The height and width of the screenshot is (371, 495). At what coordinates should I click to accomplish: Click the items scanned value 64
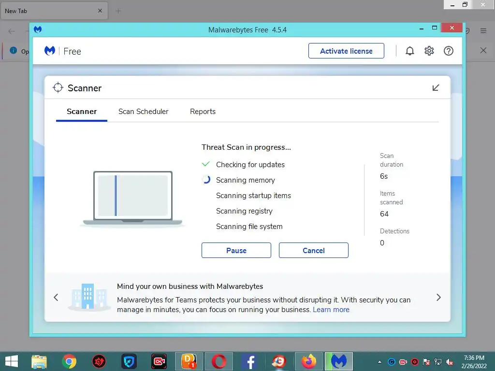coord(384,214)
